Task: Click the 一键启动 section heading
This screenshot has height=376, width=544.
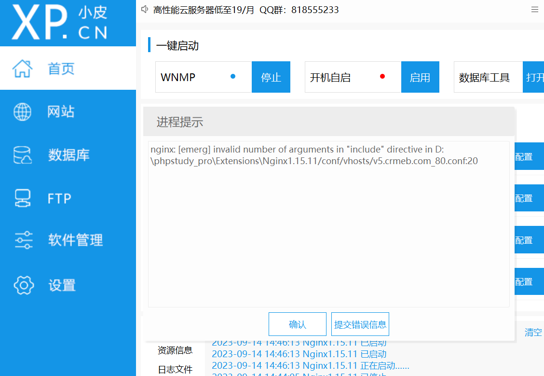Action: (177, 45)
